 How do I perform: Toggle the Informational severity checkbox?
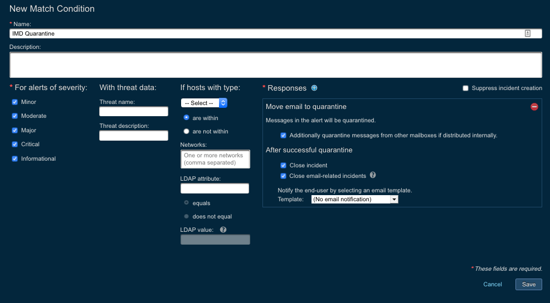[15, 158]
